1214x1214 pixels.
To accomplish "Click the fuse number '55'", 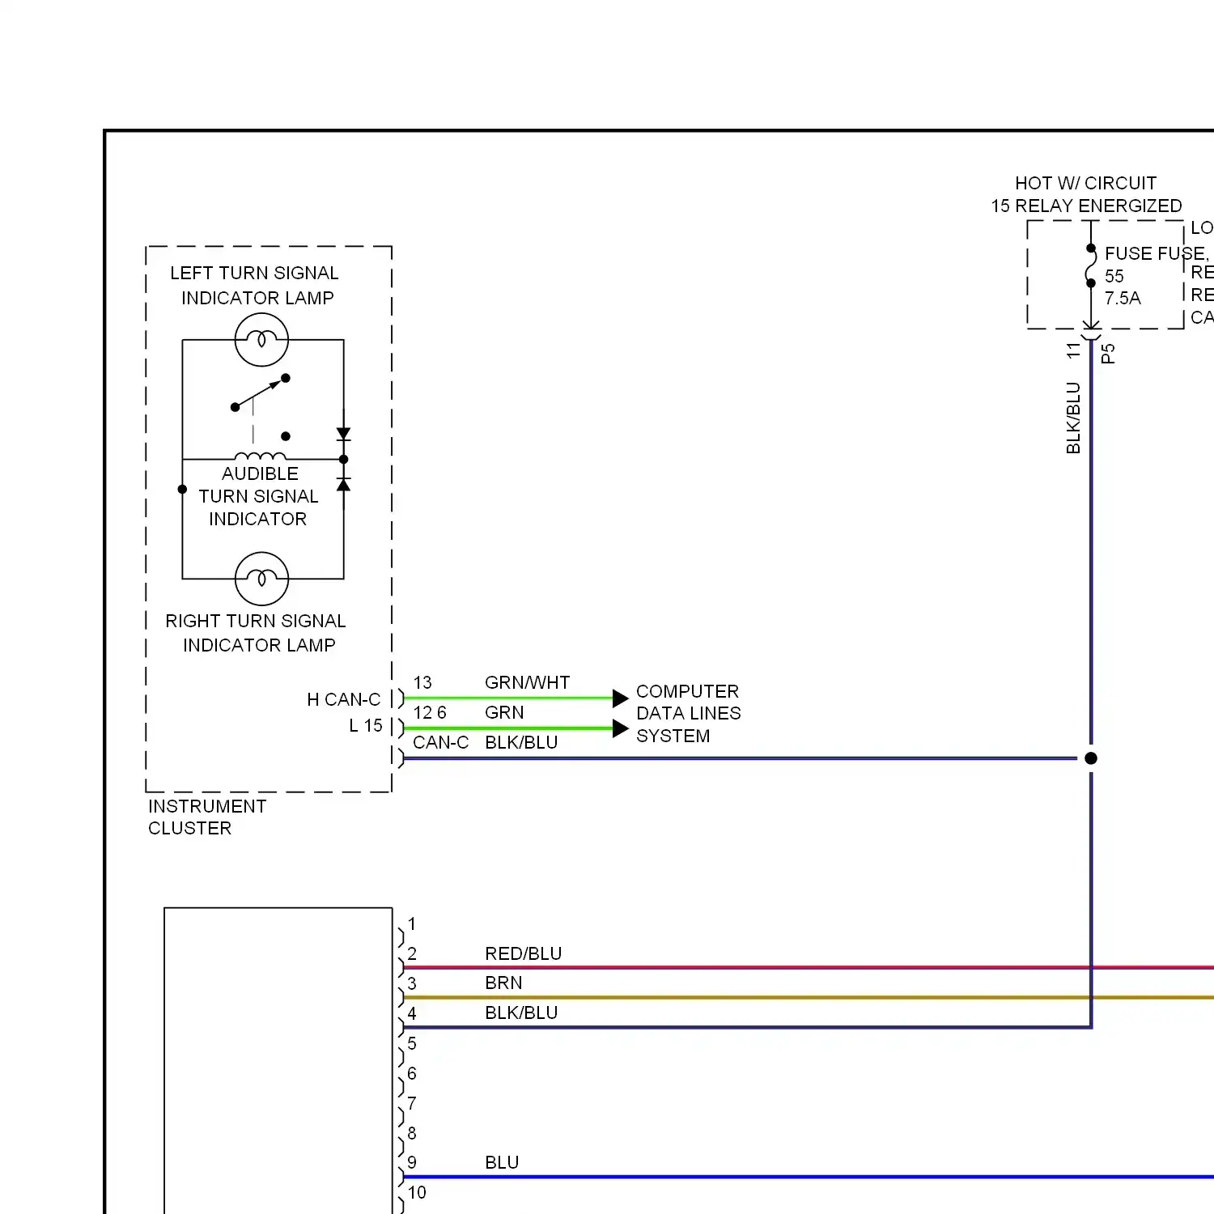I will pos(1114,276).
